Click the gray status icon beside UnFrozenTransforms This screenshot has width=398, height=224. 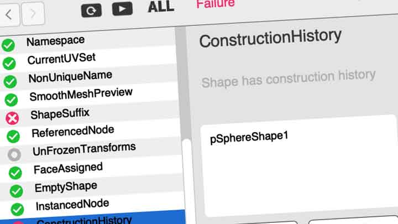tap(14, 154)
